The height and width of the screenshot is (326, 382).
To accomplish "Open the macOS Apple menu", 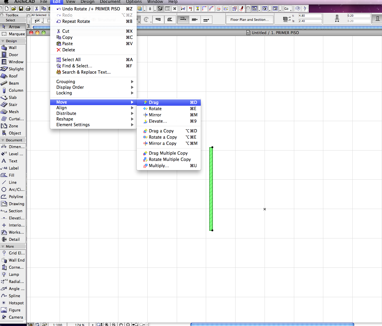I will tap(7, 2).
